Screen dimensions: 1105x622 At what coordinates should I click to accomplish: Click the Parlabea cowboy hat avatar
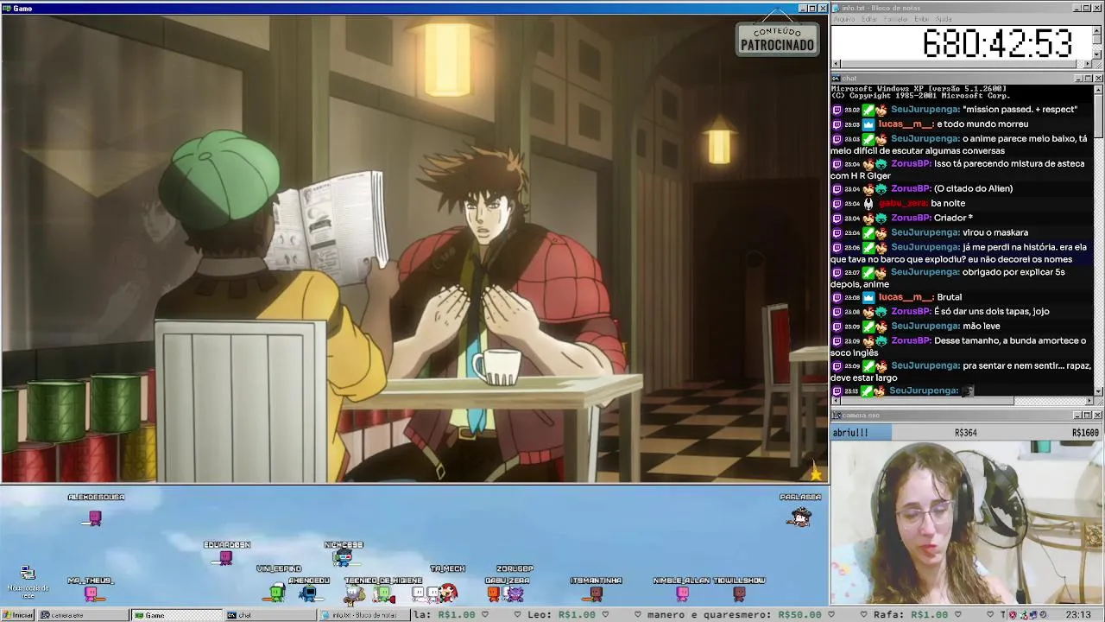pos(800,517)
